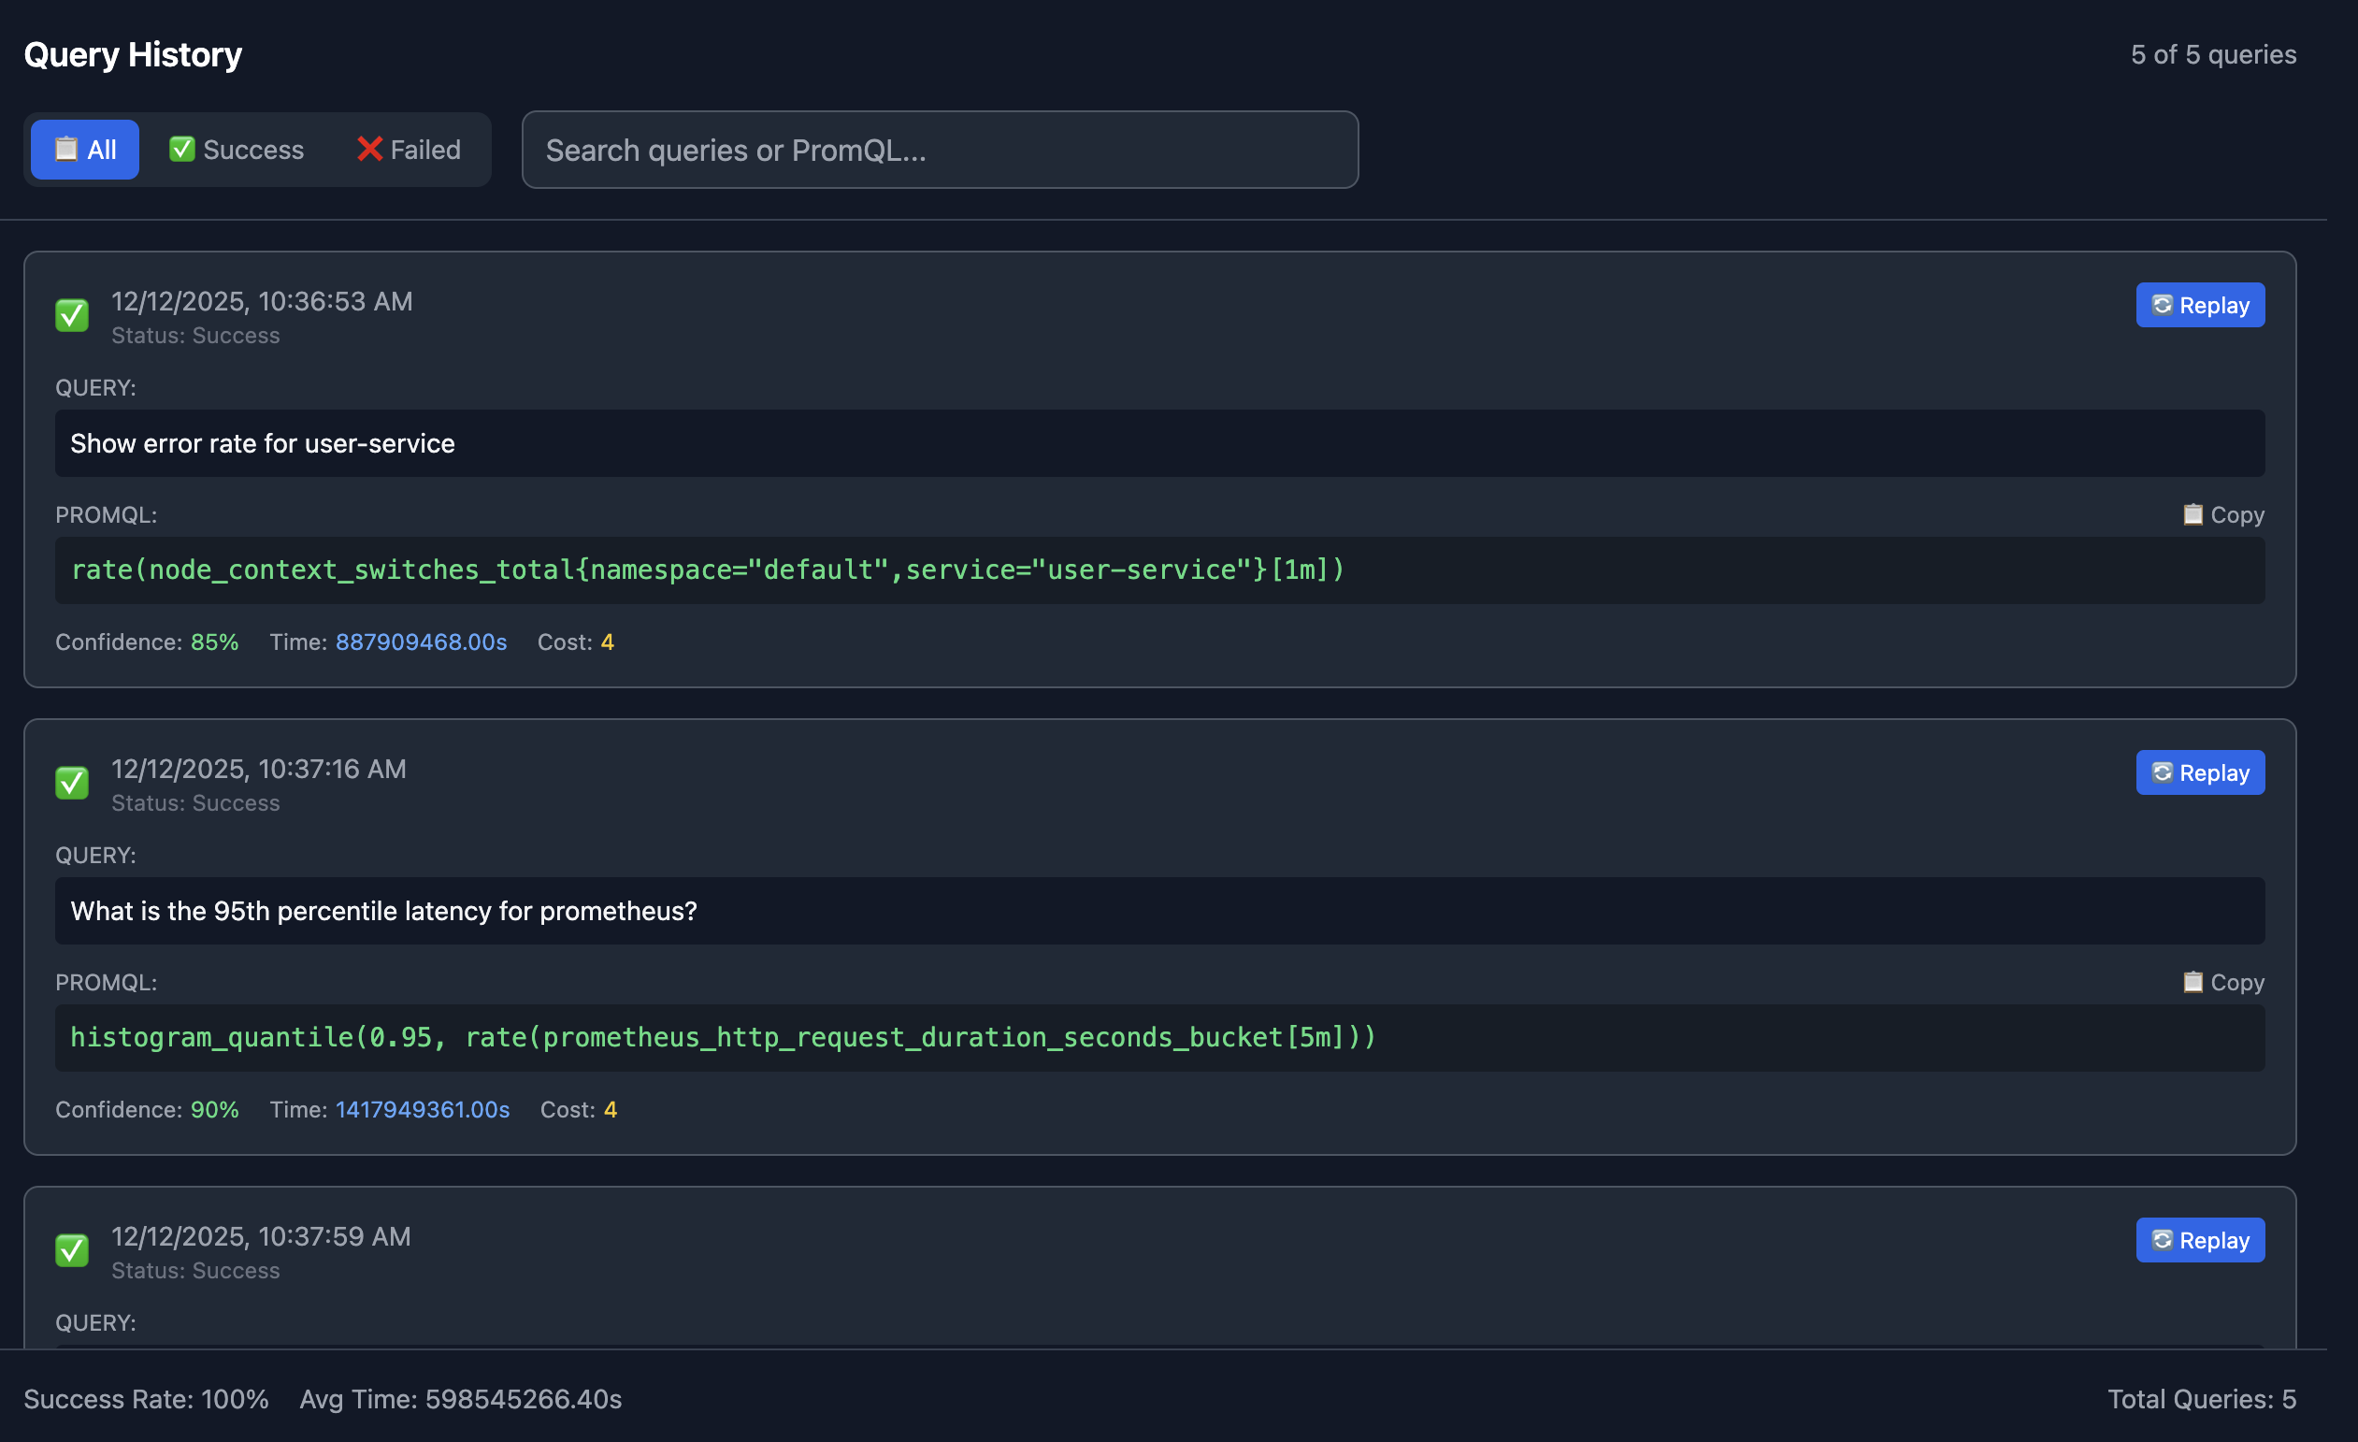Click the success checkmark icon on the 10:36:53 query
Image resolution: width=2358 pixels, height=1442 pixels.
click(71, 315)
